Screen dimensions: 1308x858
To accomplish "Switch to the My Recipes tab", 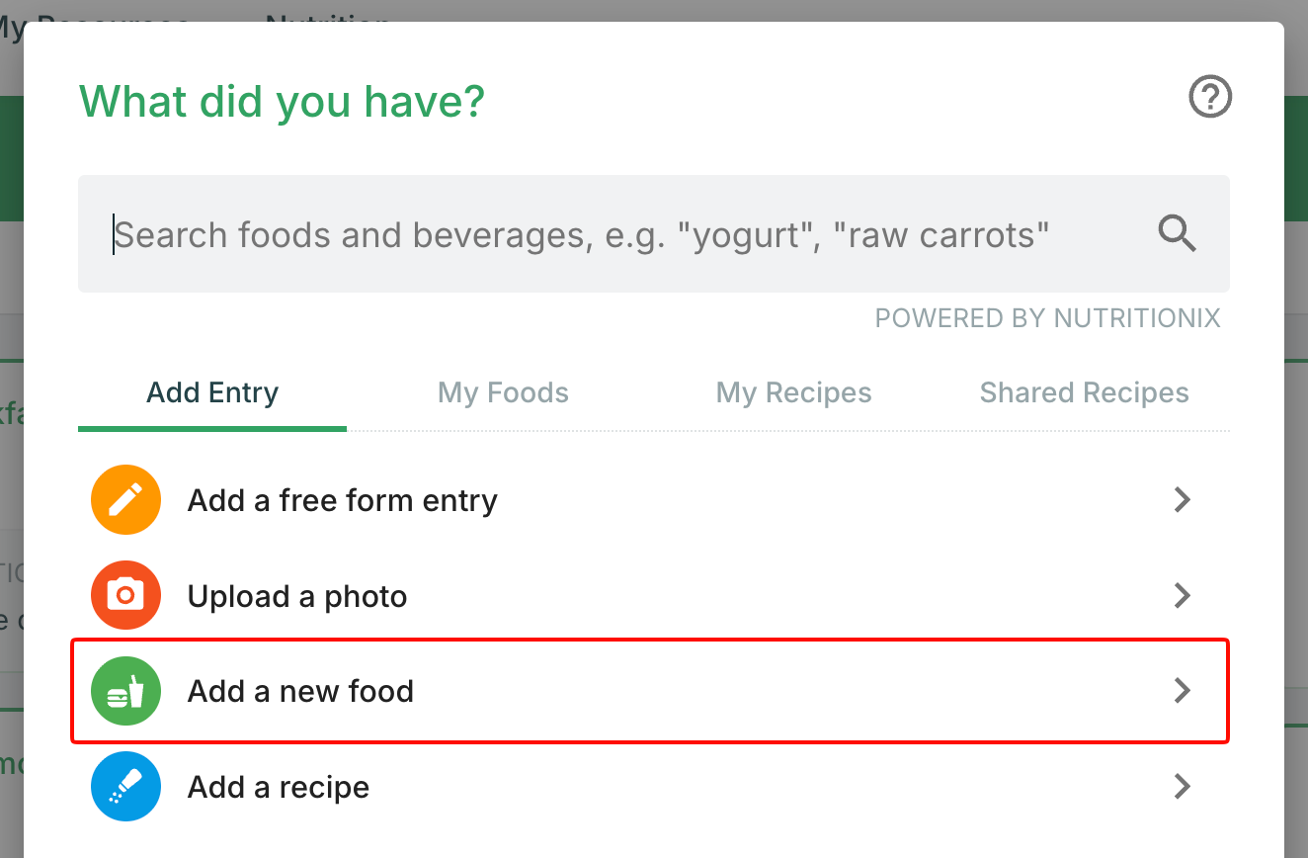I will coord(793,393).
